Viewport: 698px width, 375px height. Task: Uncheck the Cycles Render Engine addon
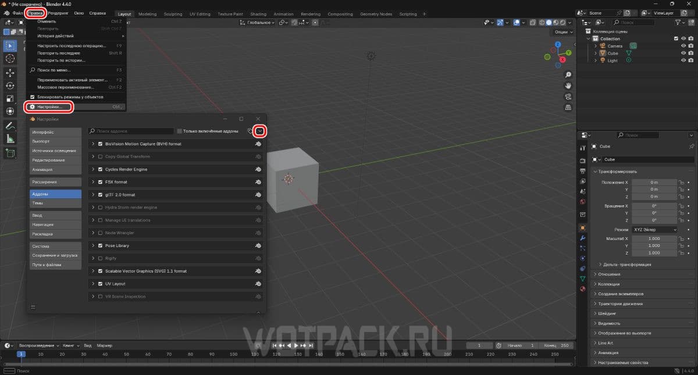pyautogui.click(x=100, y=169)
